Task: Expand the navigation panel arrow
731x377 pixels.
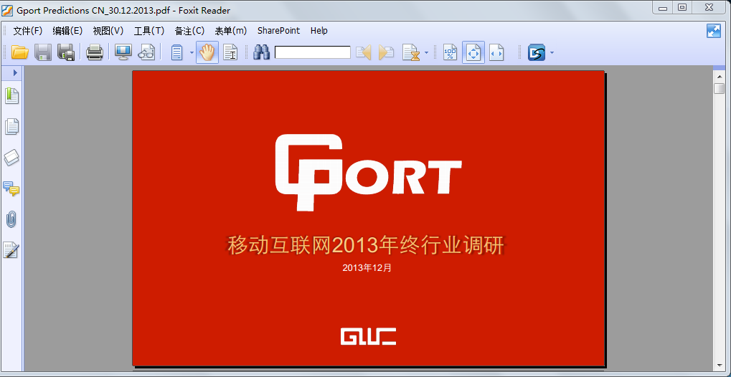Action: [15, 72]
